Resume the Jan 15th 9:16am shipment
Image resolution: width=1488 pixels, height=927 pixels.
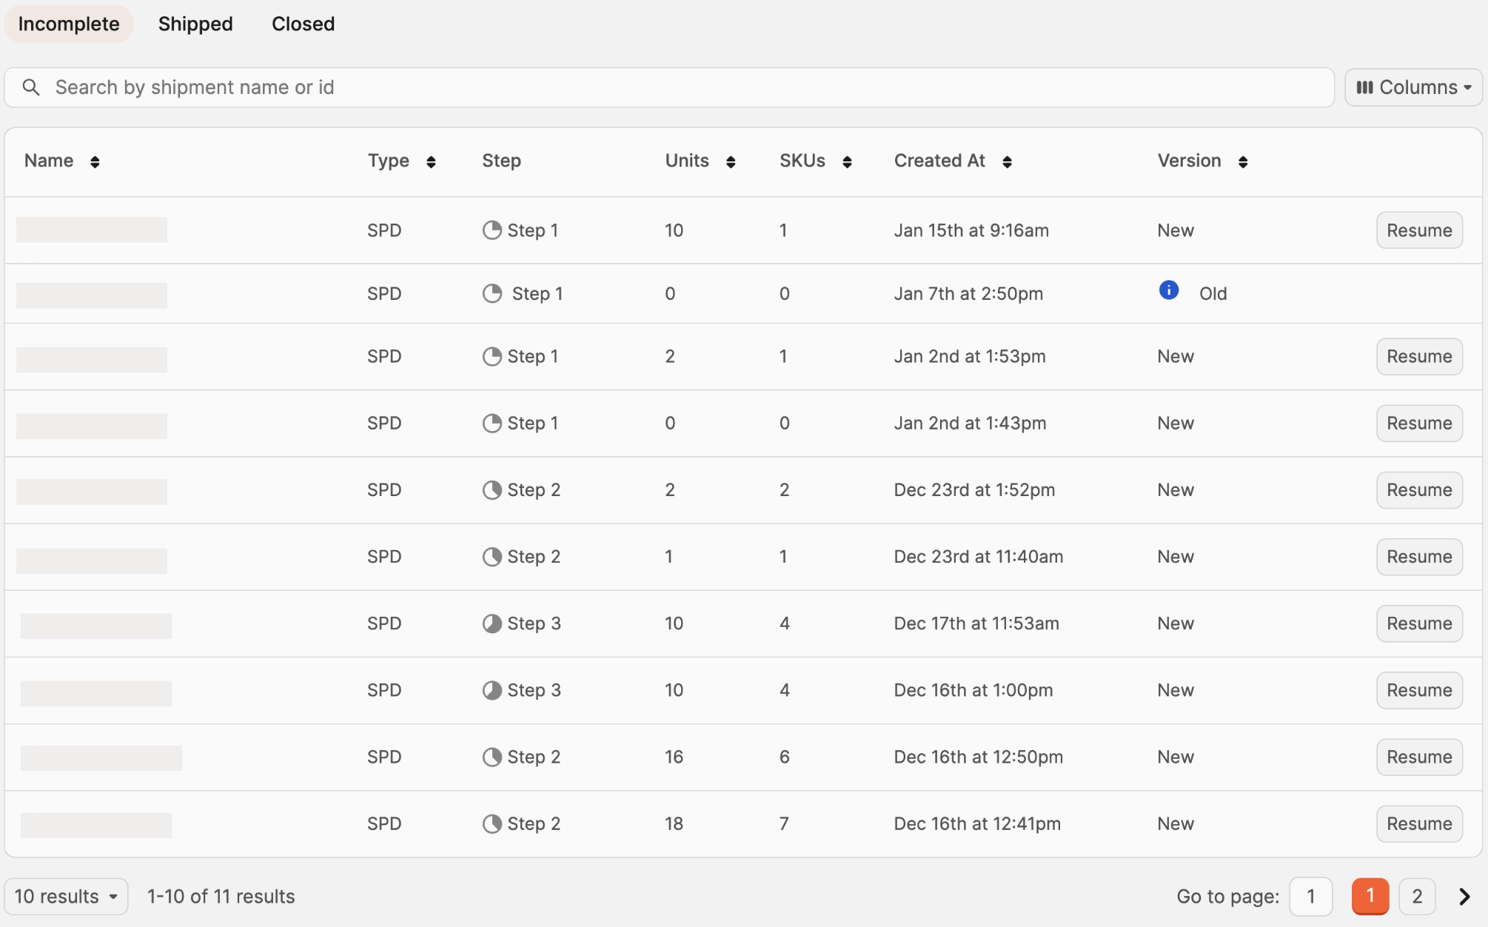tap(1419, 230)
